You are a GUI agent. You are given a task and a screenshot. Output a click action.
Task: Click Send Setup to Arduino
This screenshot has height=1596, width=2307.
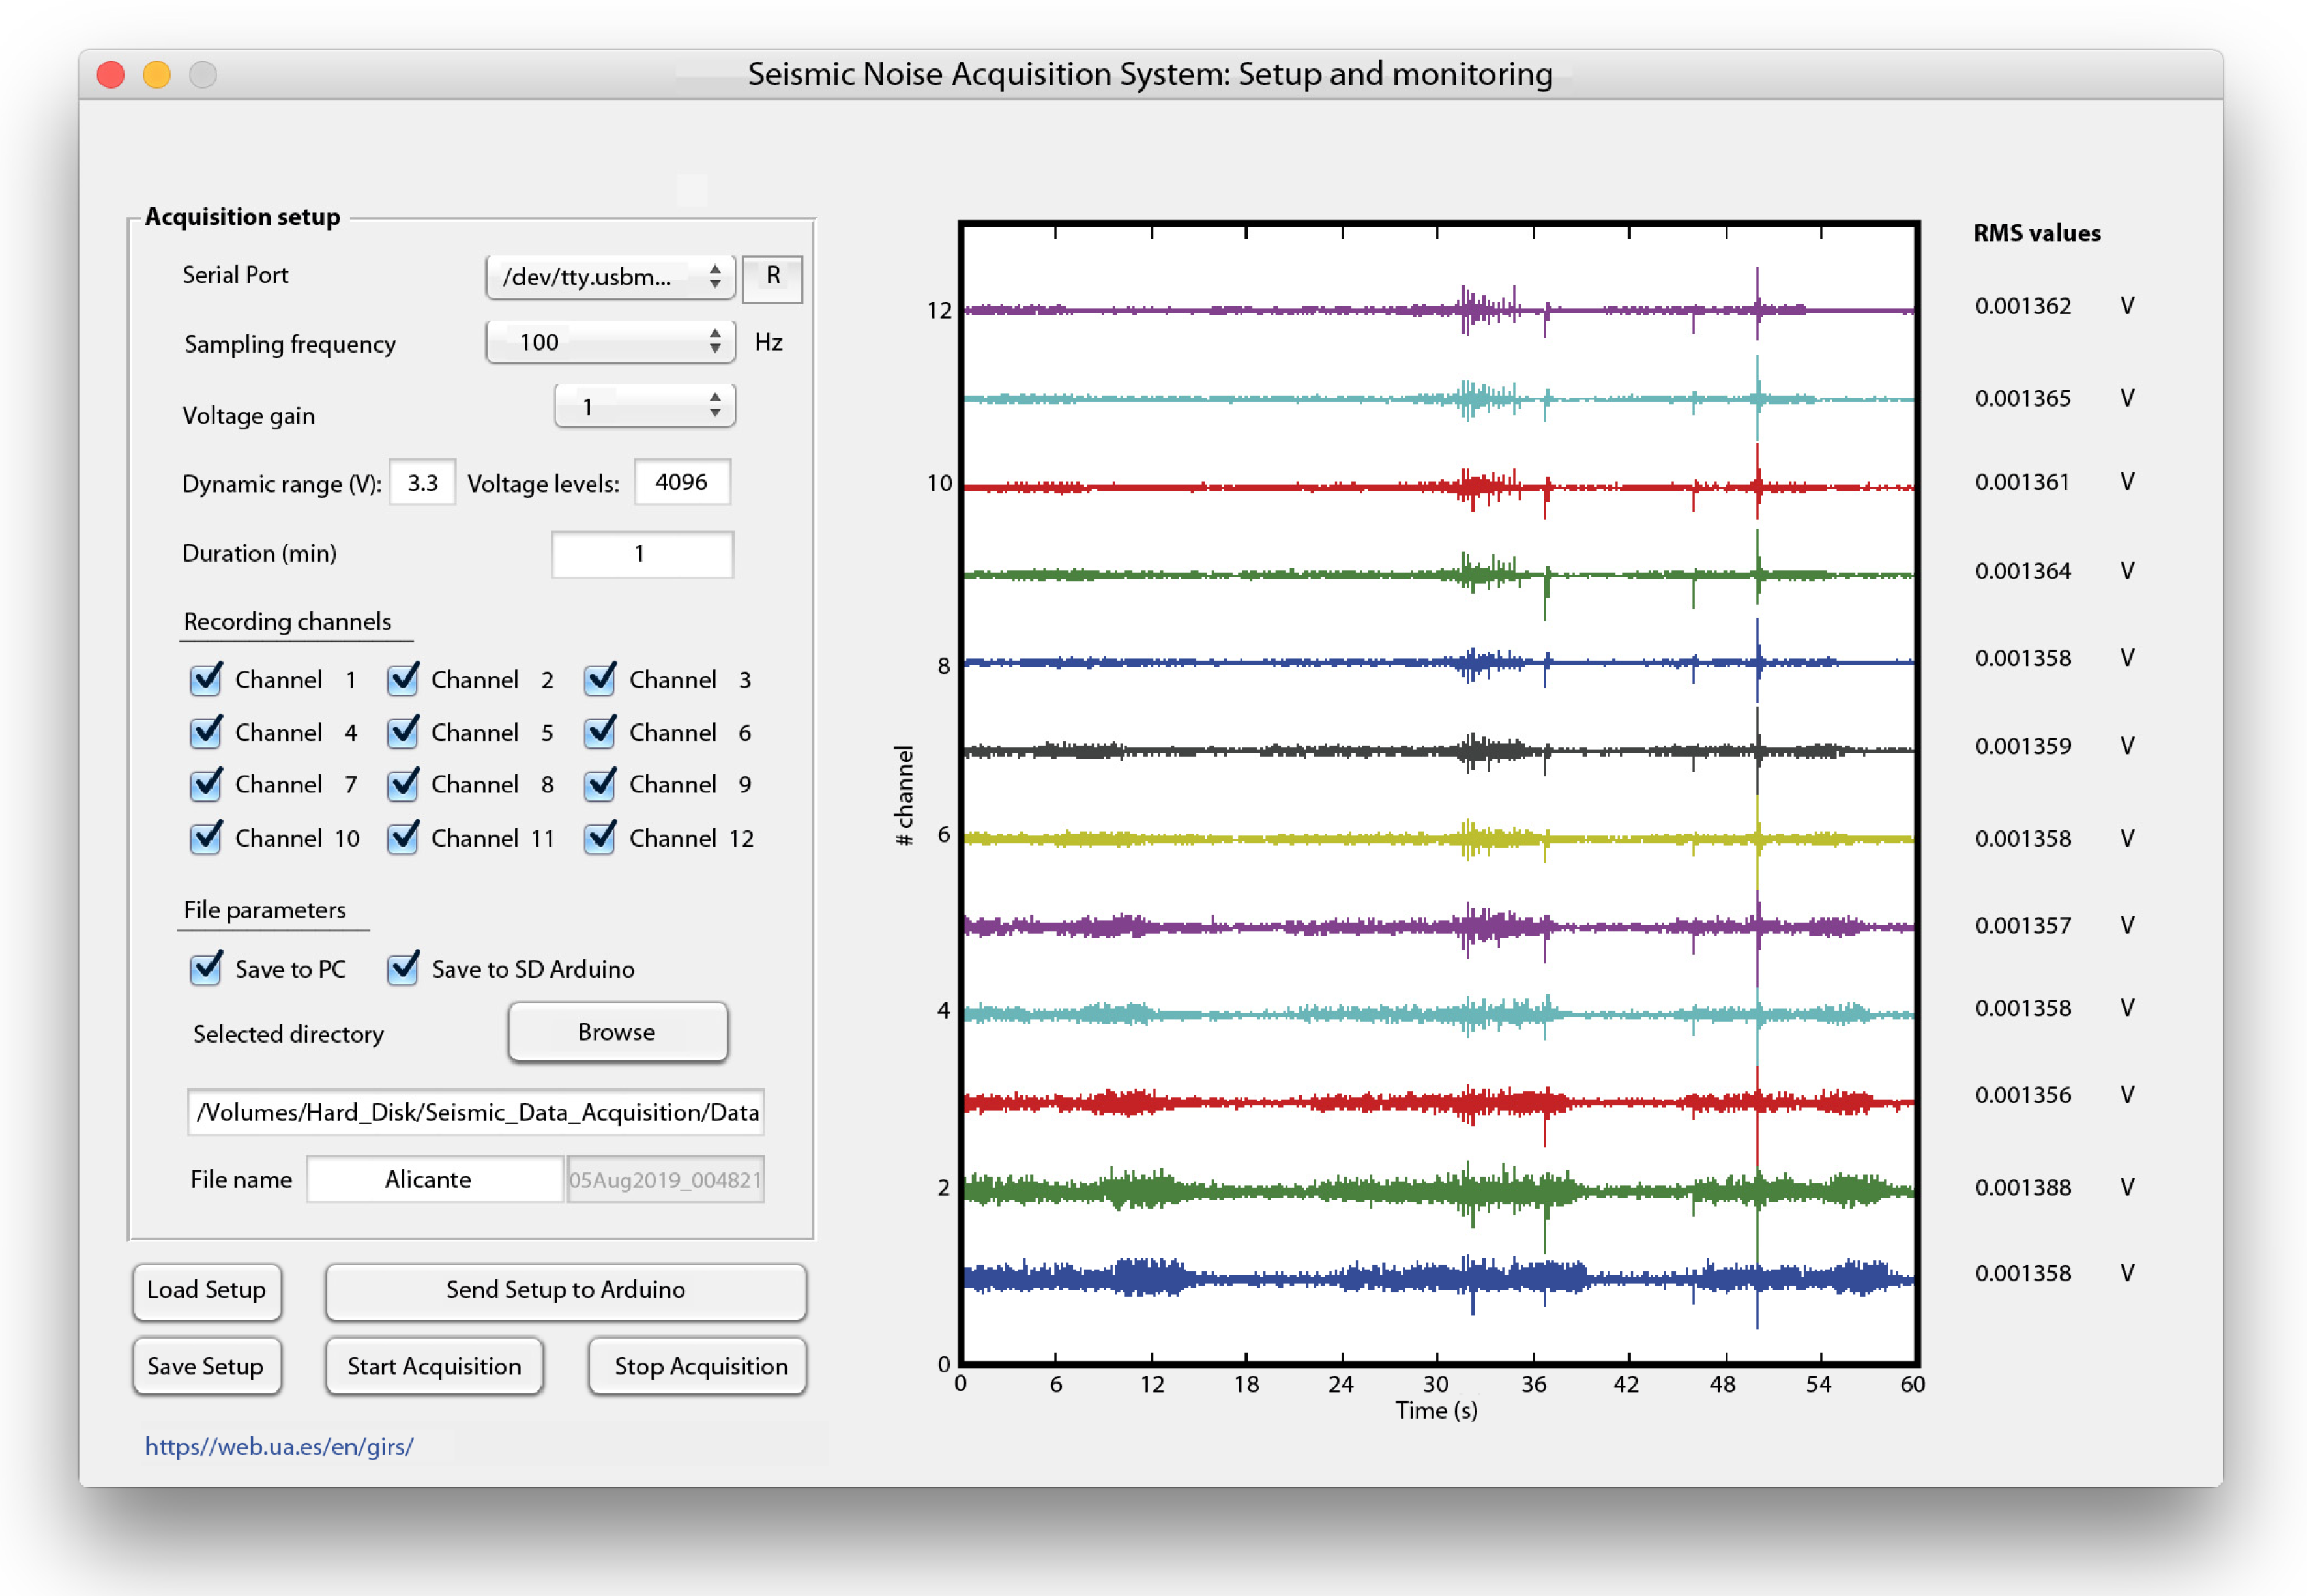565,1290
